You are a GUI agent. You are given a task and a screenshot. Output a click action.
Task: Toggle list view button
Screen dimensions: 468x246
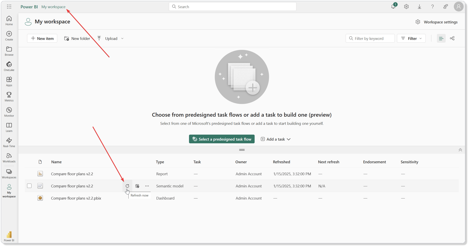click(441, 38)
